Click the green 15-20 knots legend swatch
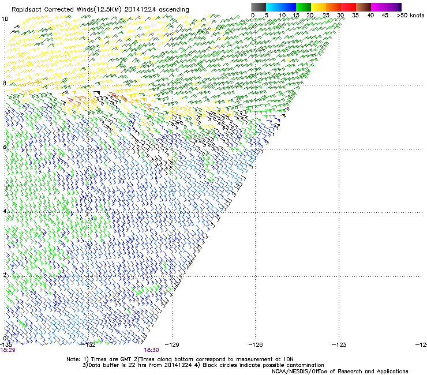The image size is (427, 375). tap(304, 7)
